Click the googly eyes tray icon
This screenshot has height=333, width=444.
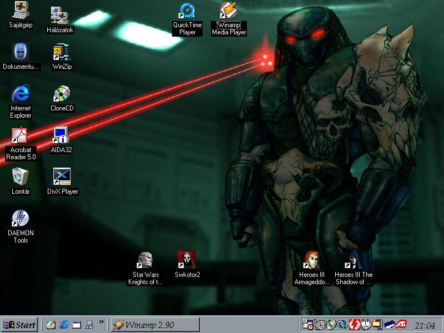click(366, 325)
